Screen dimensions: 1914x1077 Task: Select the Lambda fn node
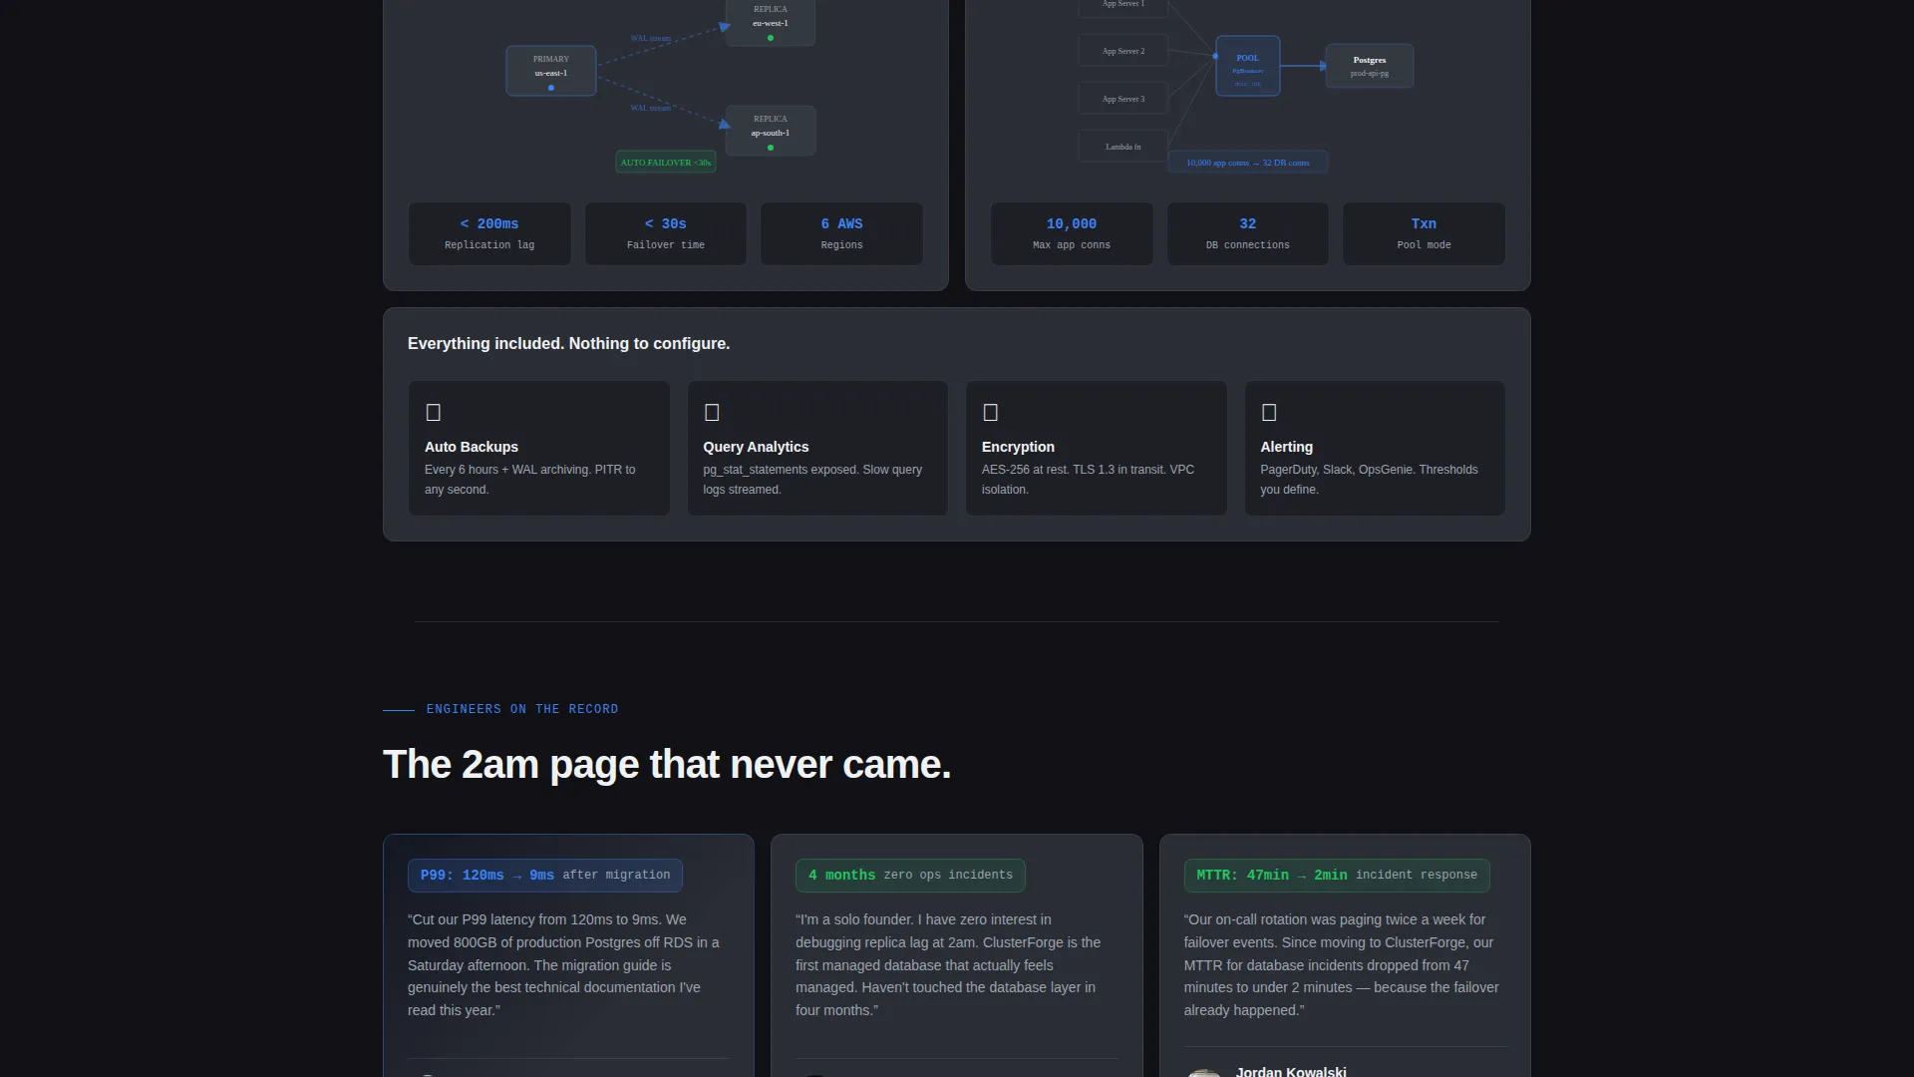1123,147
